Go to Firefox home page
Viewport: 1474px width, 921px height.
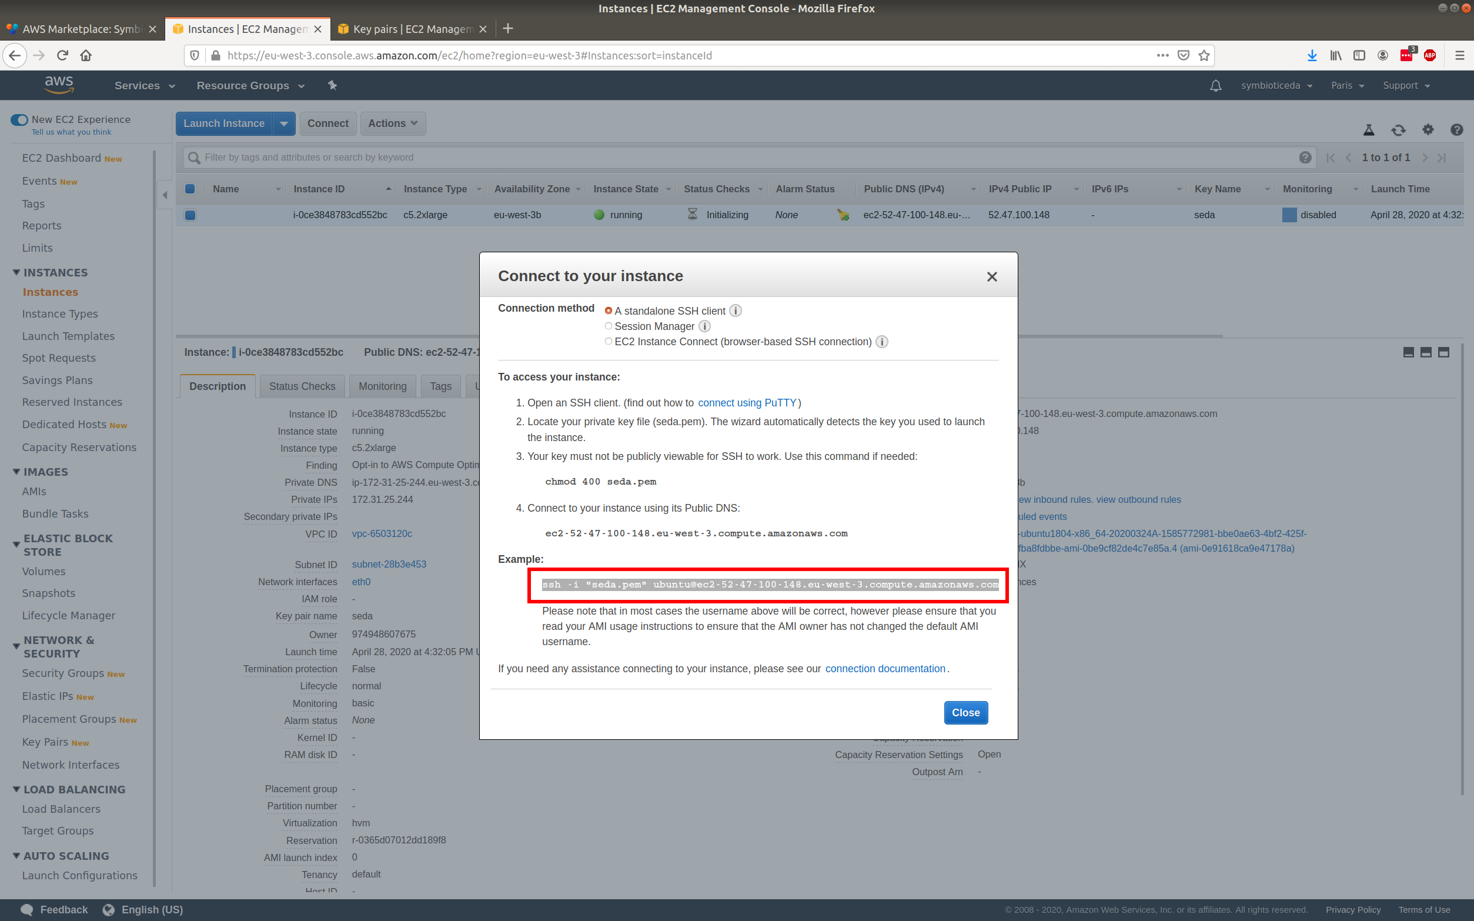[x=86, y=55]
